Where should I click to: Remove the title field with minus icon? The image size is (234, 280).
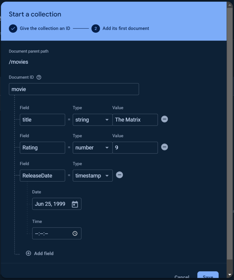(x=164, y=119)
